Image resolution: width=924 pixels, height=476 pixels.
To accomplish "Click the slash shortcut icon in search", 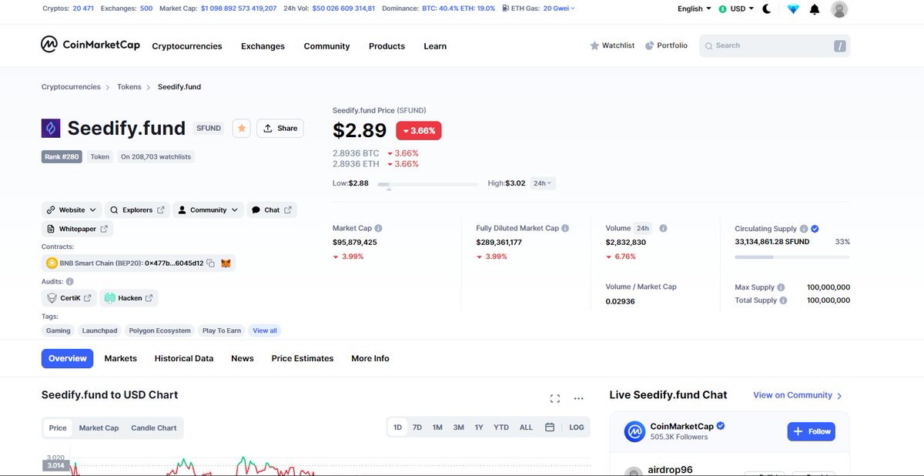I will tap(839, 46).
